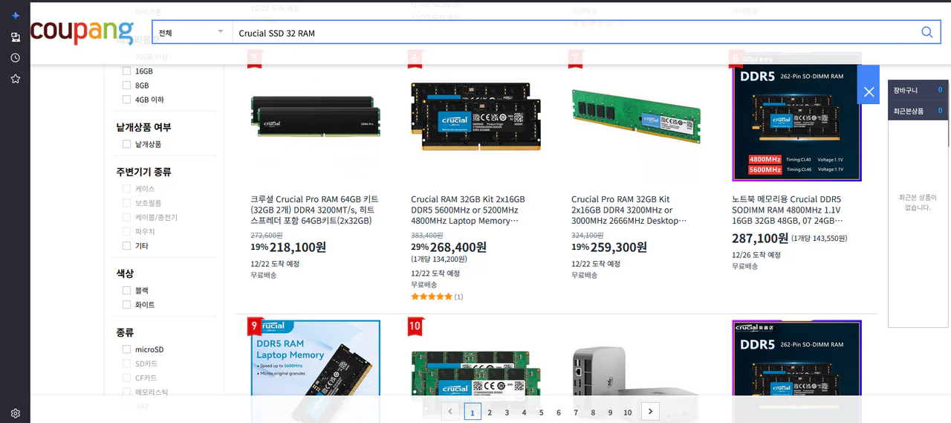Screen dimensions: 951x423
Task: Click the (1개당 134,200원) unit price text
Action: 439,259
